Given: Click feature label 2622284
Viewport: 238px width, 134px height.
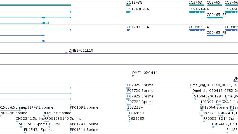Looking at the screenshot, I should 135,107.
